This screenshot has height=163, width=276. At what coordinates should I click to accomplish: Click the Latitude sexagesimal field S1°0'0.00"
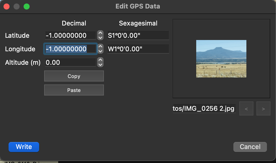pyautogui.click(x=138, y=35)
